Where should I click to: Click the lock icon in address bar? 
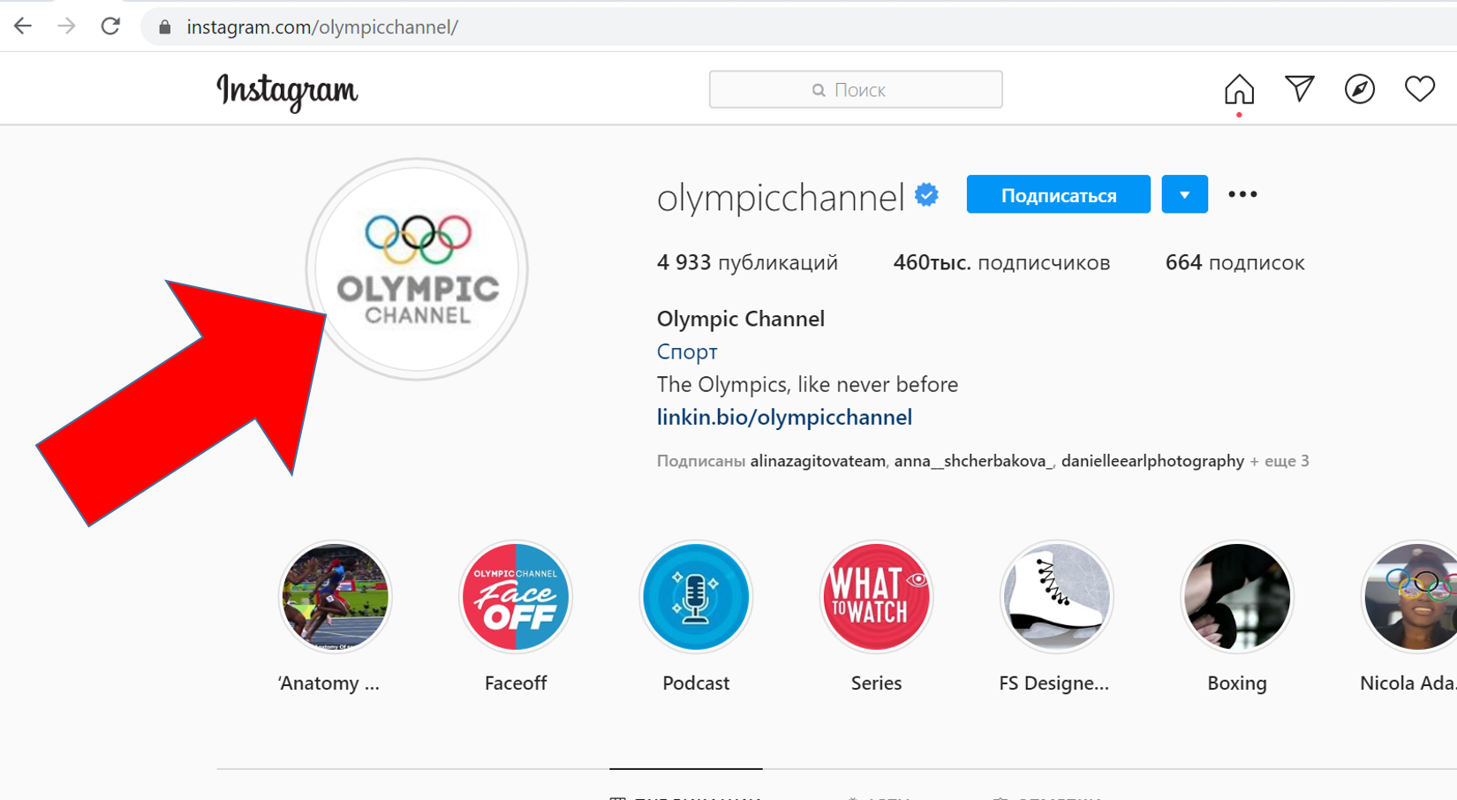[x=164, y=27]
